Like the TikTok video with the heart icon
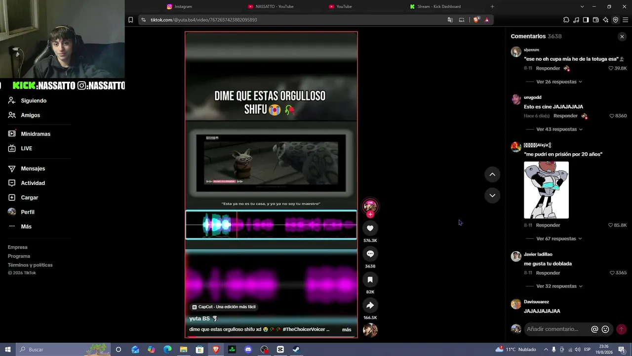The width and height of the screenshot is (632, 356). pos(370,228)
